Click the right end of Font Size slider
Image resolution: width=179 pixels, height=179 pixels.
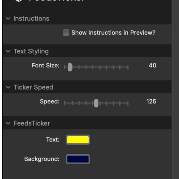click(128, 67)
